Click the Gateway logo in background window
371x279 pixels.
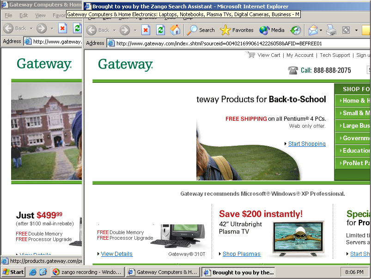44,64
